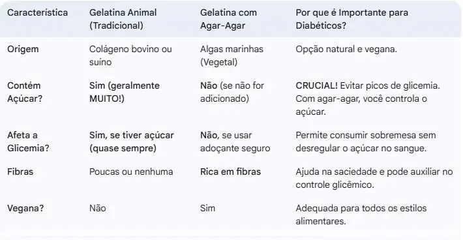Viewport: 463px width, 240px height.
Task: Click the 'Algas marinhas (Vegetal)' cell
Action: coord(231,55)
